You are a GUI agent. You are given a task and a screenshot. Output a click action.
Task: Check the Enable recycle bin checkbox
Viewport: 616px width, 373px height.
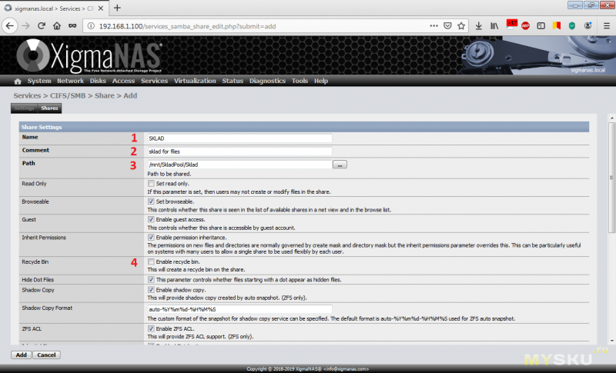pyautogui.click(x=151, y=261)
